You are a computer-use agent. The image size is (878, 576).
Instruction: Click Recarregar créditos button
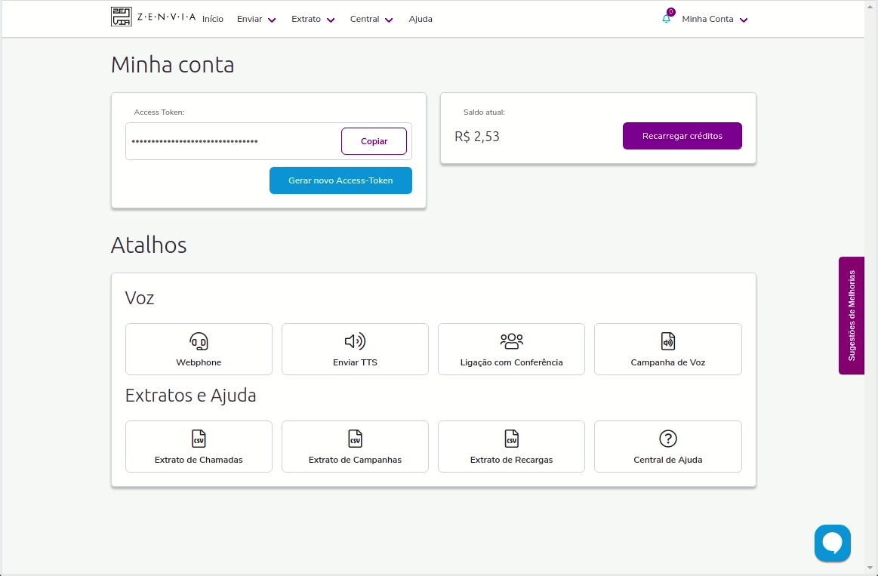tap(682, 136)
